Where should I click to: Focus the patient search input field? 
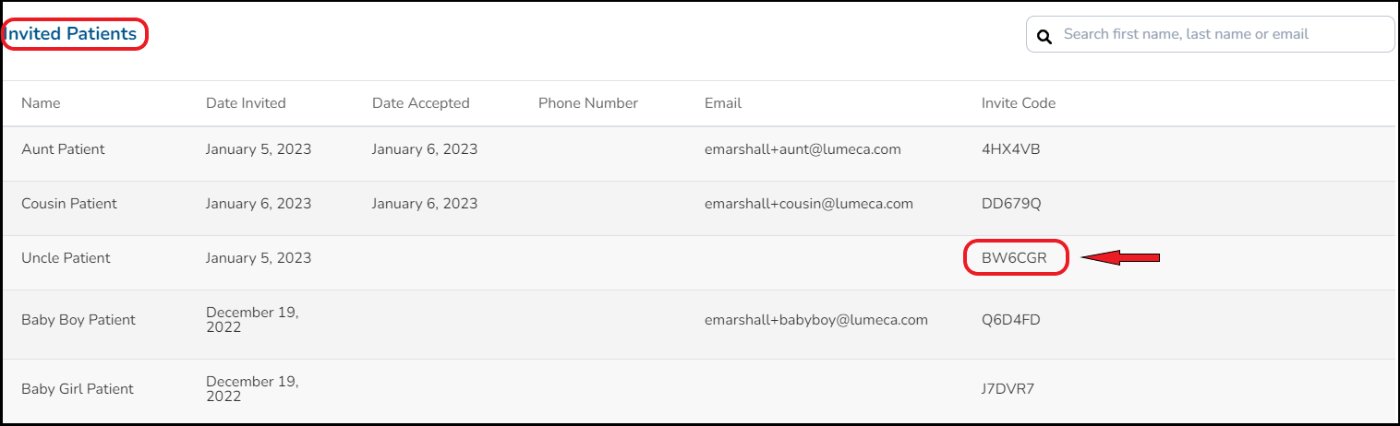click(x=1219, y=34)
